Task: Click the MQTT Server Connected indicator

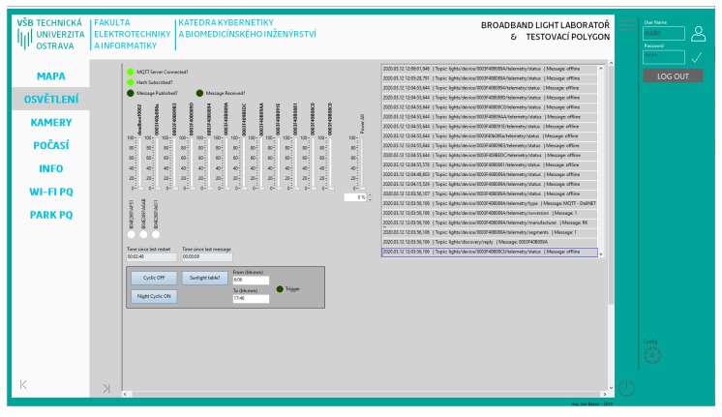Action: (x=130, y=72)
